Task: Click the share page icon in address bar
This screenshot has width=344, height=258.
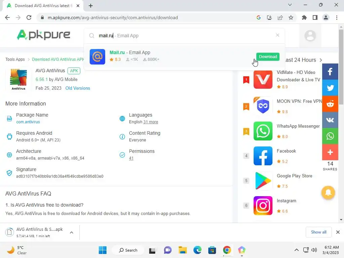Action: point(280,17)
